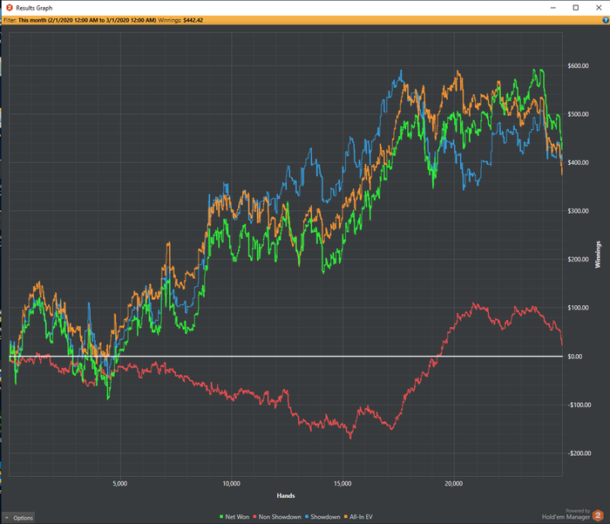This screenshot has height=524, width=610.
Task: Click the blue Showdown color swatch
Action: pos(307,517)
